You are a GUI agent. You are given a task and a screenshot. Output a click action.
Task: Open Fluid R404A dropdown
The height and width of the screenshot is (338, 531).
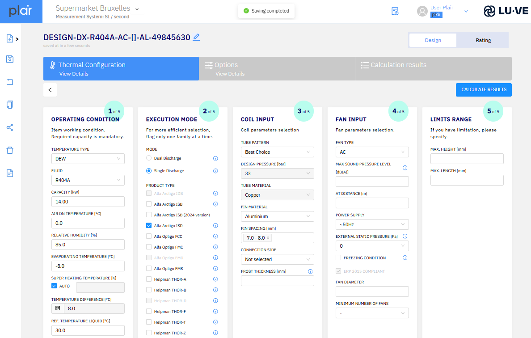coord(88,180)
